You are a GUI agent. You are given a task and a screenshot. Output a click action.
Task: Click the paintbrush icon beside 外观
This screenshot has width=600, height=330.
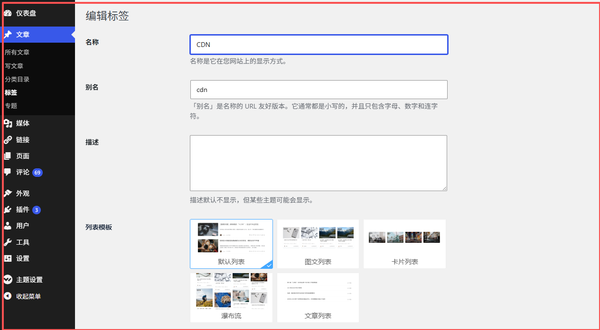coord(8,193)
